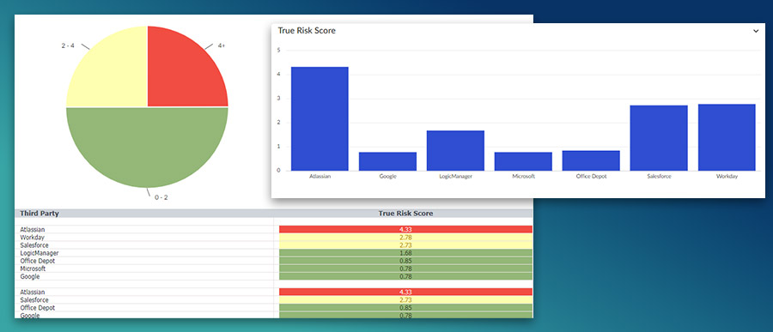Click the '3' tick on the chart y-axis

279,99
